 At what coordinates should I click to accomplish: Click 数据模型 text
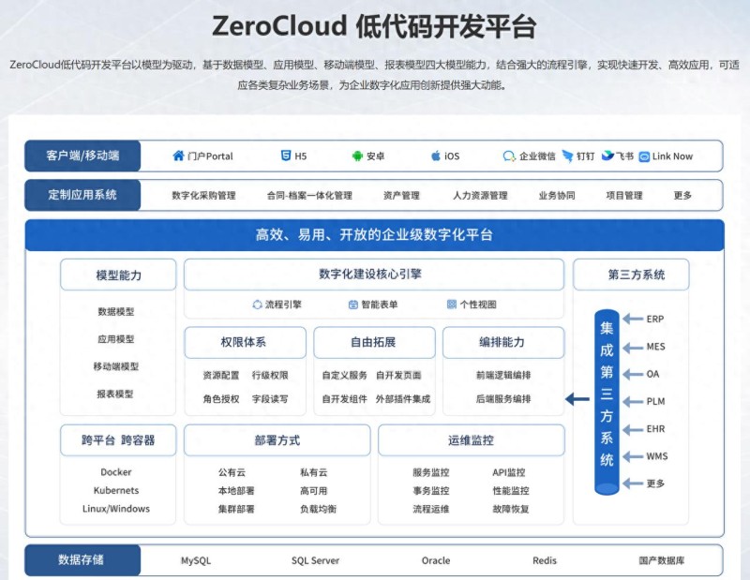(116, 312)
